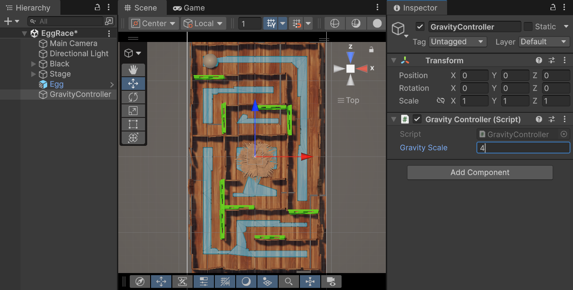The height and width of the screenshot is (290, 573).
Task: Open the Gravity Controller script help icon
Action: (x=539, y=120)
